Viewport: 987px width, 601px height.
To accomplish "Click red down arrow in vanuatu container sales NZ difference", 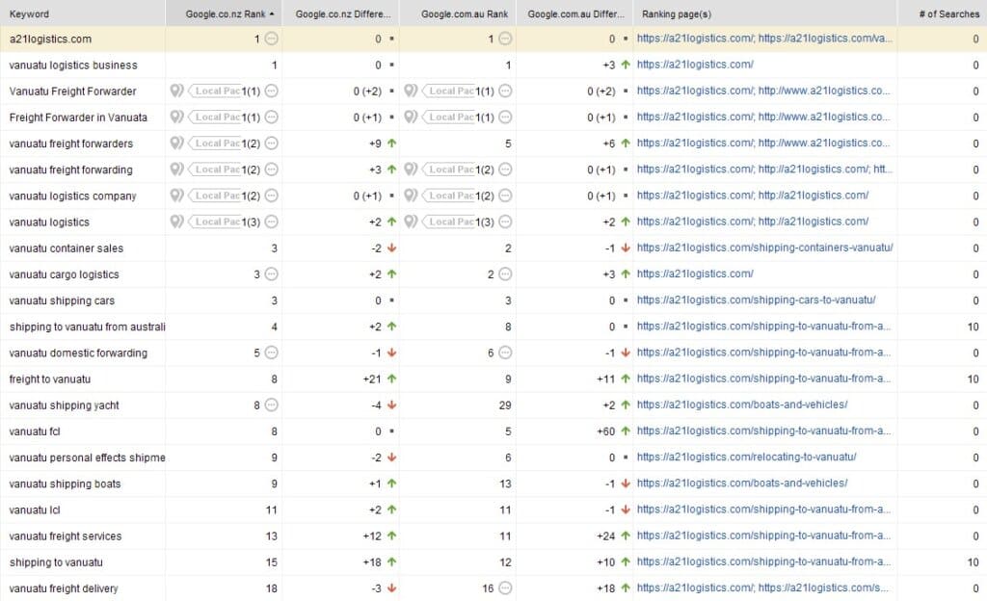I will pos(391,248).
